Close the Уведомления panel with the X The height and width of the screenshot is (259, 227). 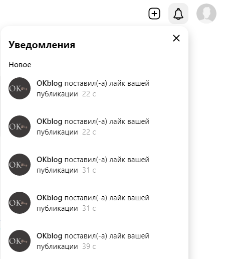[x=176, y=38]
